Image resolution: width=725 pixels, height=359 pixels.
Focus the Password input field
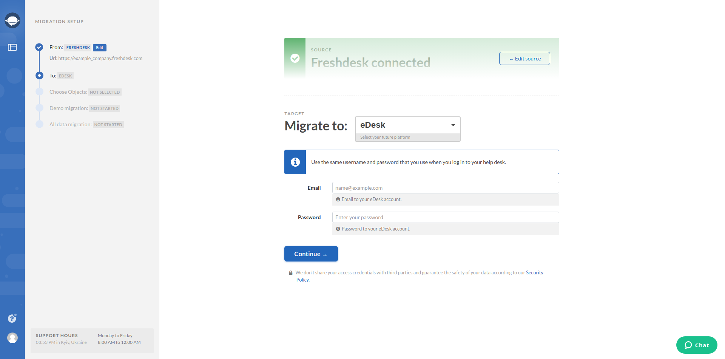pyautogui.click(x=446, y=217)
